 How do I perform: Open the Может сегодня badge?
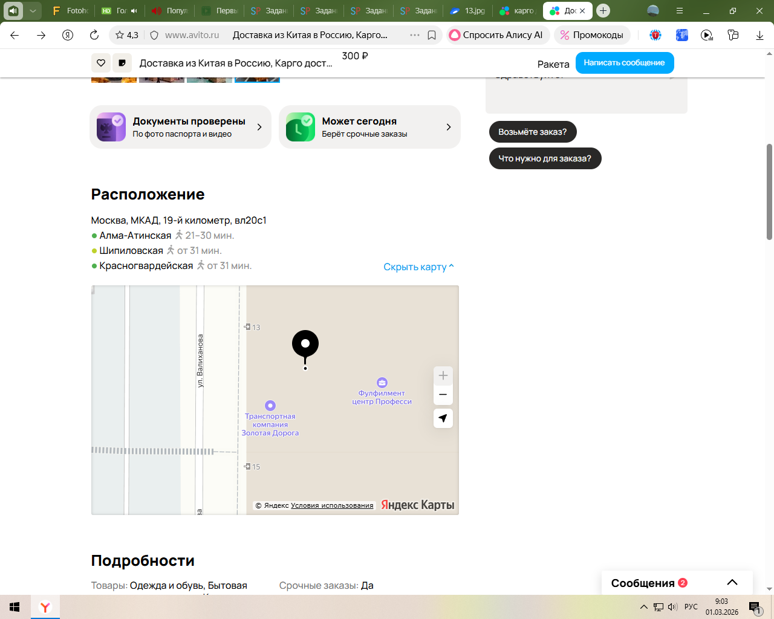pyautogui.click(x=369, y=127)
